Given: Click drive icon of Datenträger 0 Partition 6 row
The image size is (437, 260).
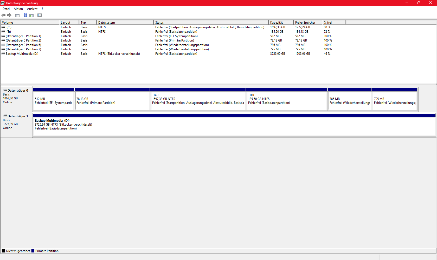Looking at the screenshot, I should [x=3, y=45].
